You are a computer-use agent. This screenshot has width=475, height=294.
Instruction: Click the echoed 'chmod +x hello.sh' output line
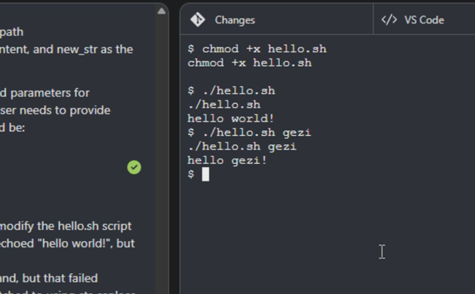click(249, 63)
